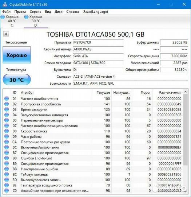Viewport: 191px width, 197px height.
Task: Click the CrystalDiskInfo app icon in title bar
Action: [x=5, y=4]
